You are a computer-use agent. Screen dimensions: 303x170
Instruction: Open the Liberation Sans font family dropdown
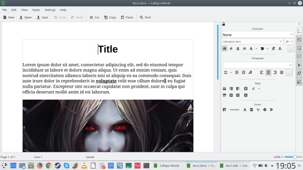(252, 41)
